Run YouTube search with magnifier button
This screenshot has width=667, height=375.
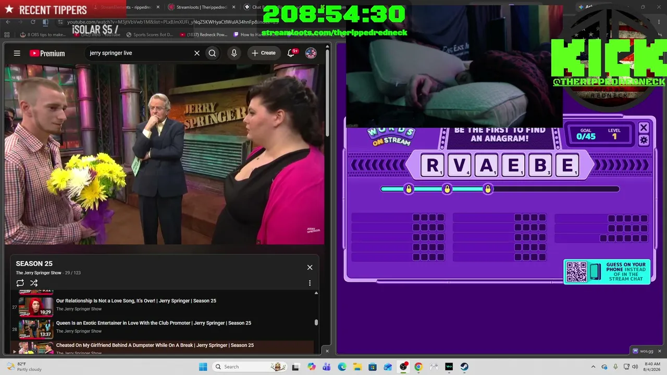(x=212, y=53)
